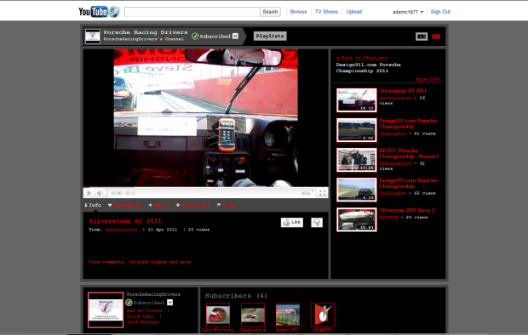Click Design911.com Porsche Championship 2011 playlist title

click(x=369, y=68)
